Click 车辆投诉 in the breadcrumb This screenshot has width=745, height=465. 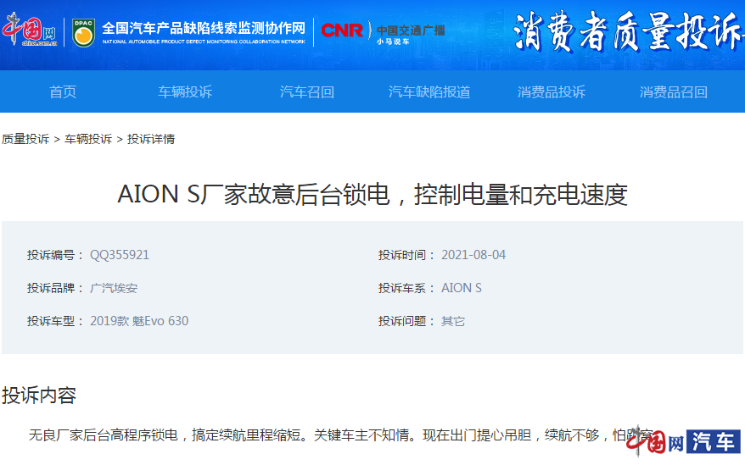point(88,139)
